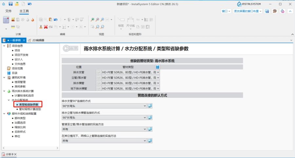Viewport: 295px width, 158px height.
Task: Click the red X delete icon
Action: (x=46, y=27)
